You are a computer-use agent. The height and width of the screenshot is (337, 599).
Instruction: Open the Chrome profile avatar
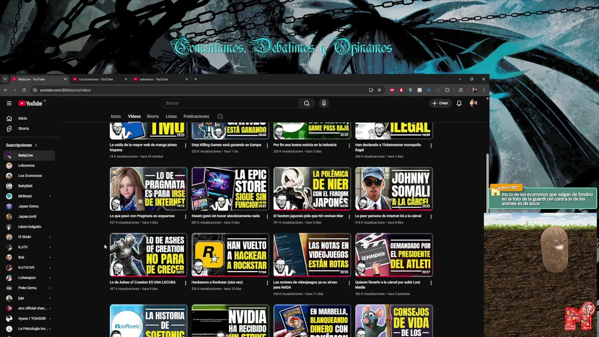(475, 90)
